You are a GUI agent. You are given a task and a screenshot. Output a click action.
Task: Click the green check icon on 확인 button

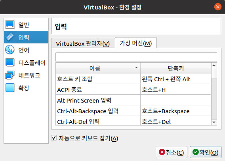pos(195,152)
